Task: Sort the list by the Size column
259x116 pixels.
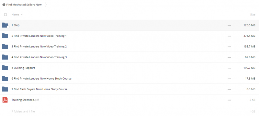Action: [253, 15]
